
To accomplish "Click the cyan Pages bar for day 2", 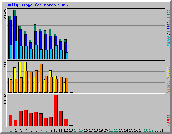I will (16, 50).
